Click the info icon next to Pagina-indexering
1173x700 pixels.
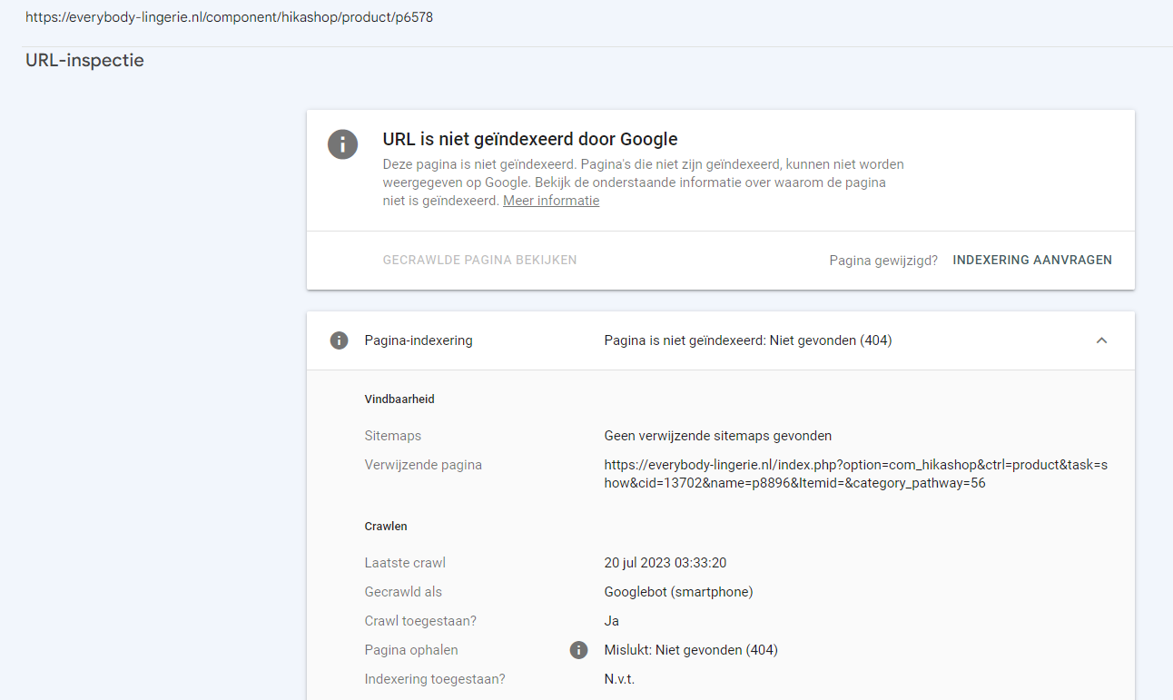tap(339, 340)
